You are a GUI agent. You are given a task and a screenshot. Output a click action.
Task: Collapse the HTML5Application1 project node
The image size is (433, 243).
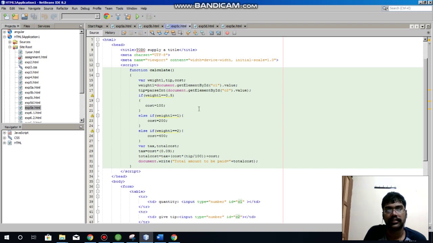[4, 37]
